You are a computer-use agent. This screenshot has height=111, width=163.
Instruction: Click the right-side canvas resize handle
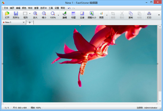tap(158, 64)
